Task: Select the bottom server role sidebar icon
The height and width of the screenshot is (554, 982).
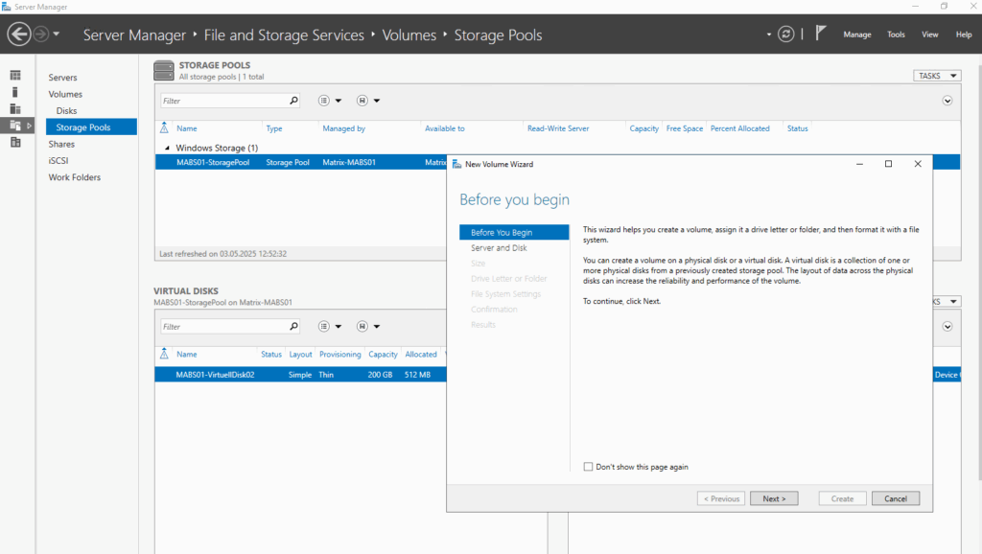Action: (x=15, y=143)
